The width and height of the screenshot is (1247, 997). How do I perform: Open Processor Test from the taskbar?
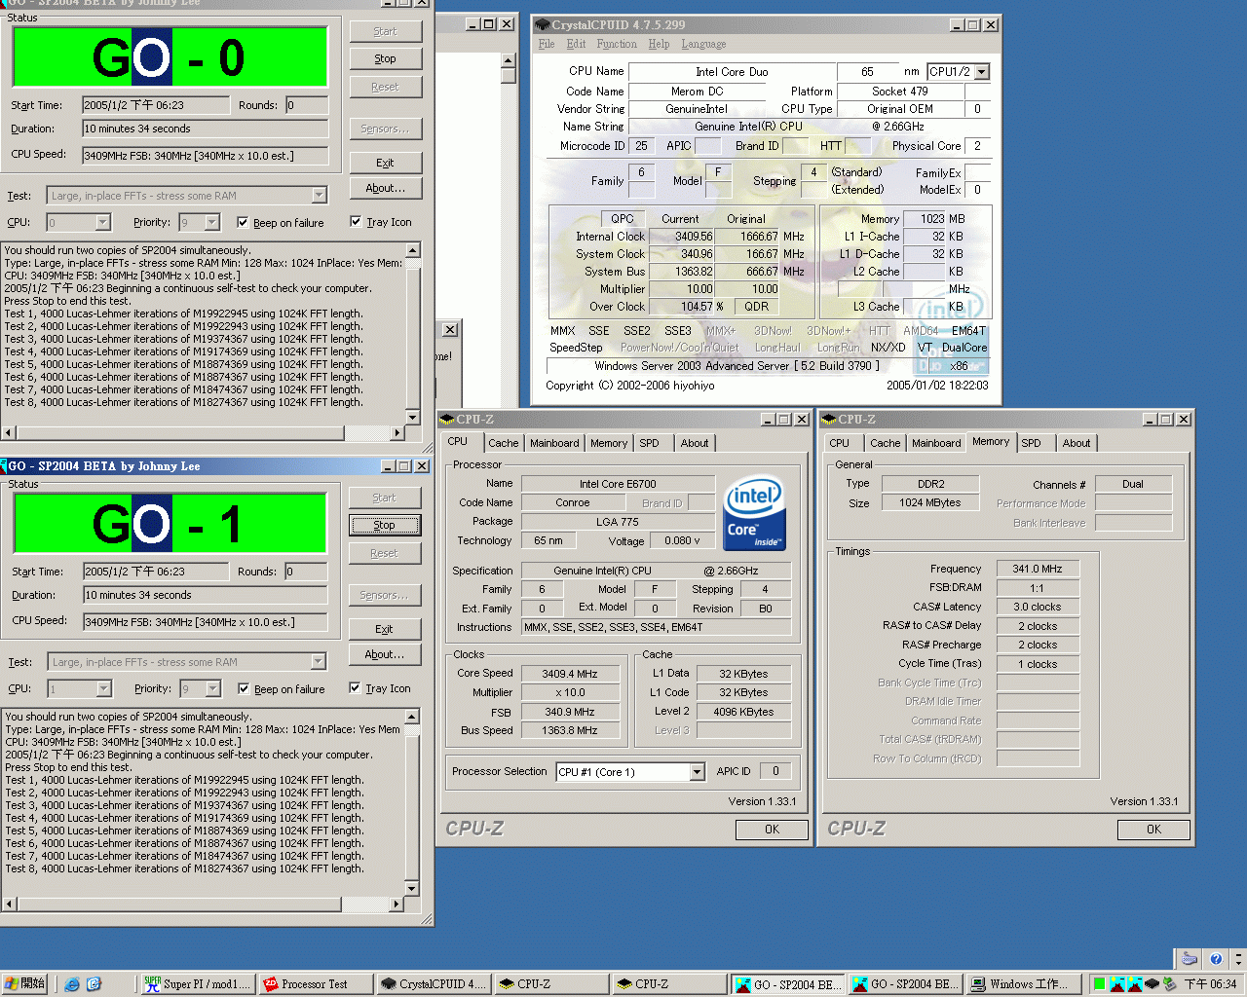point(316,984)
